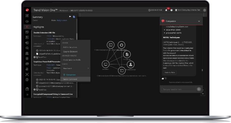
Task: Click the Suspicious PowerShell Parameter heading
Action: pyautogui.click(x=47, y=62)
